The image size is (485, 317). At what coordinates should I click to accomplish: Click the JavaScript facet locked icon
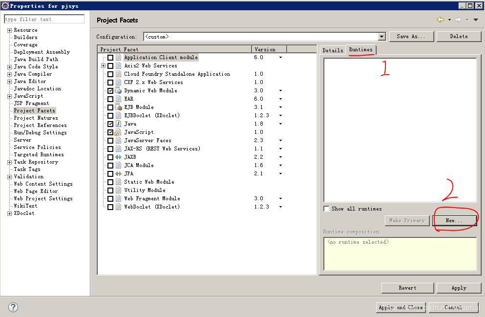[x=118, y=132]
